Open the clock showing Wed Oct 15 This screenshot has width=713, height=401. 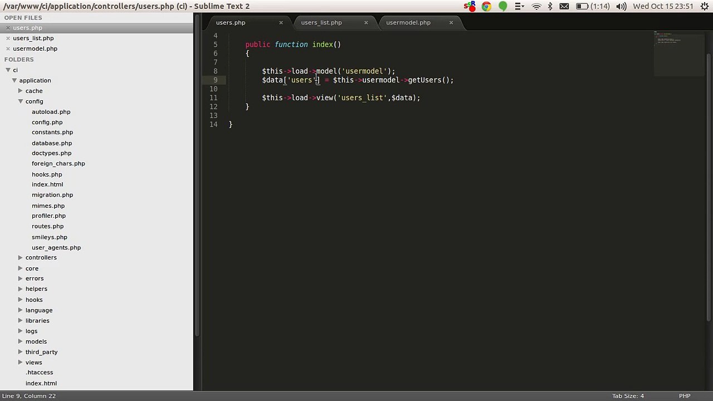(663, 7)
